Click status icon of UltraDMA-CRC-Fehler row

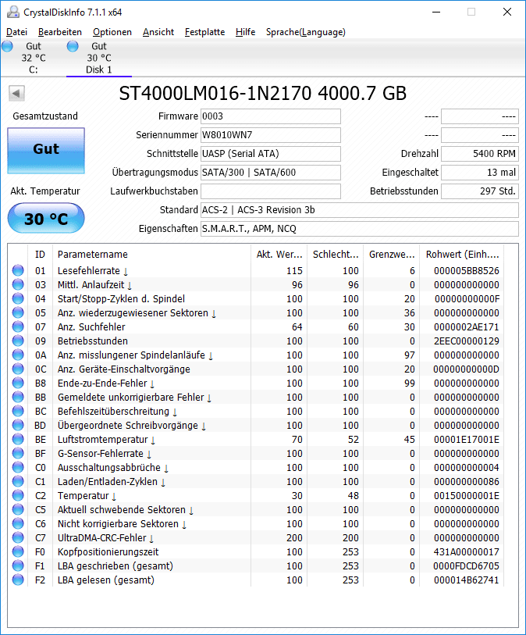click(18, 537)
